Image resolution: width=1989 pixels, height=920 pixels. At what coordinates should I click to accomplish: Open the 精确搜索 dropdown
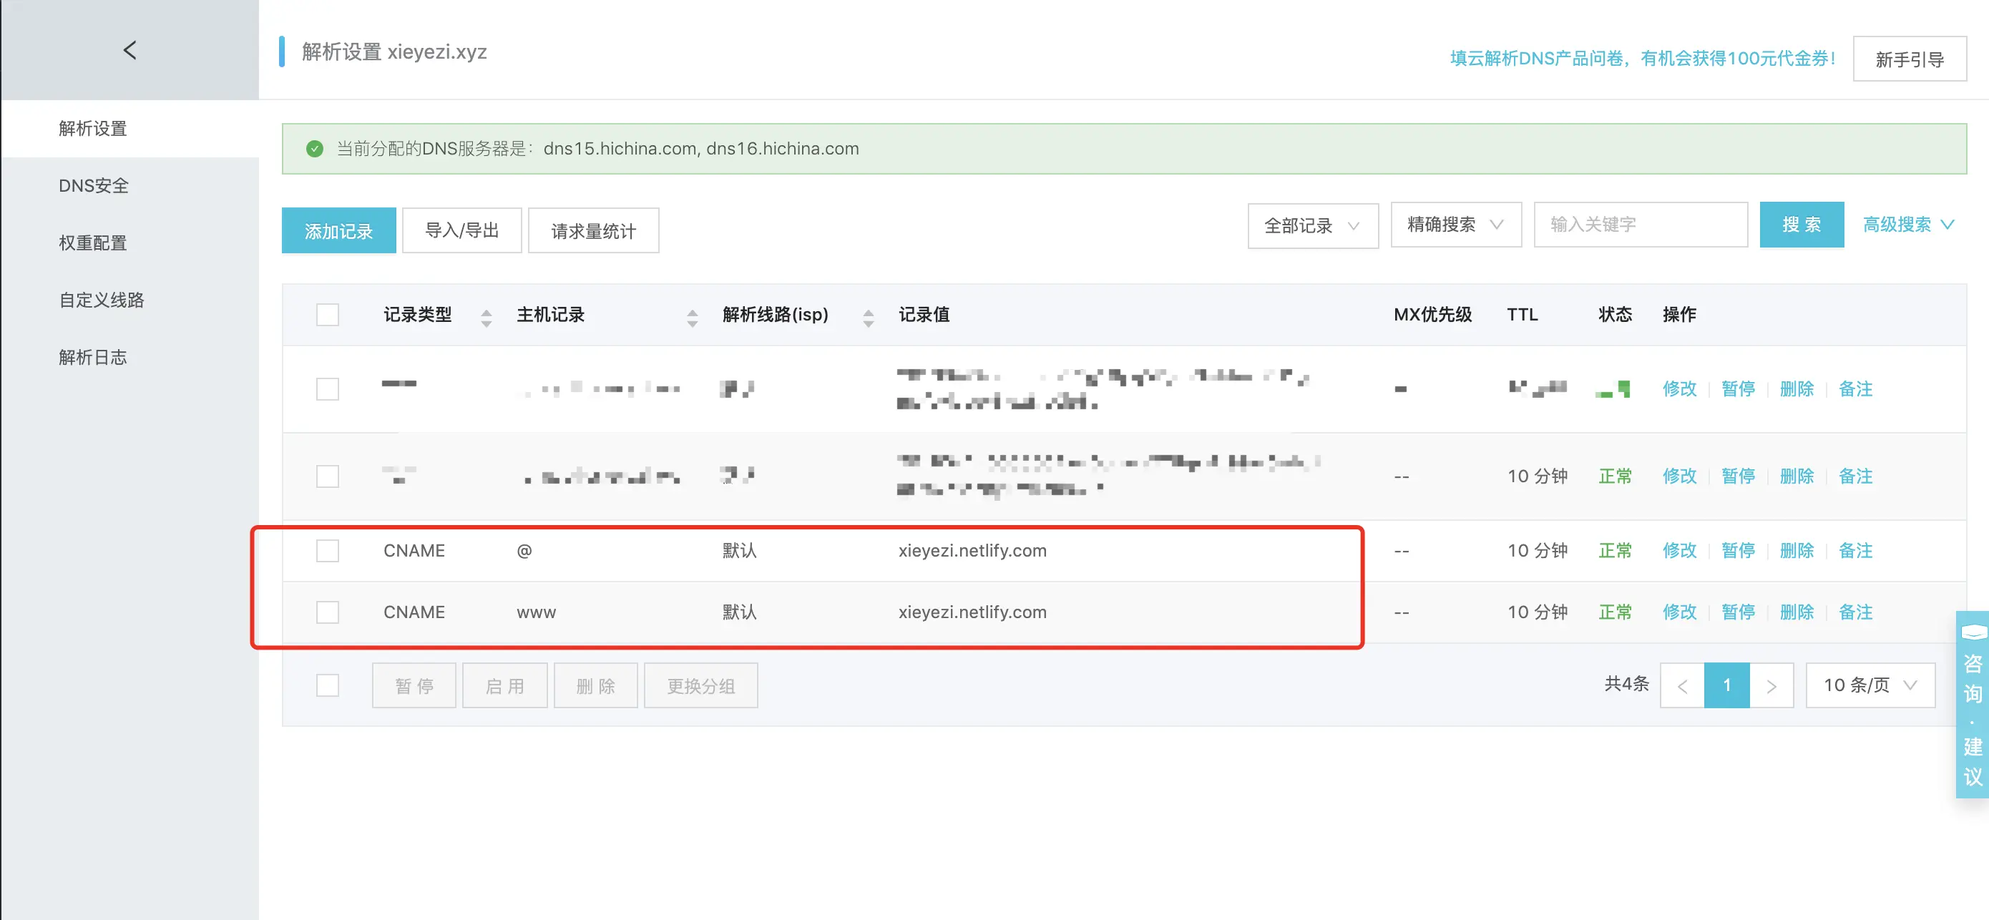click(1455, 225)
